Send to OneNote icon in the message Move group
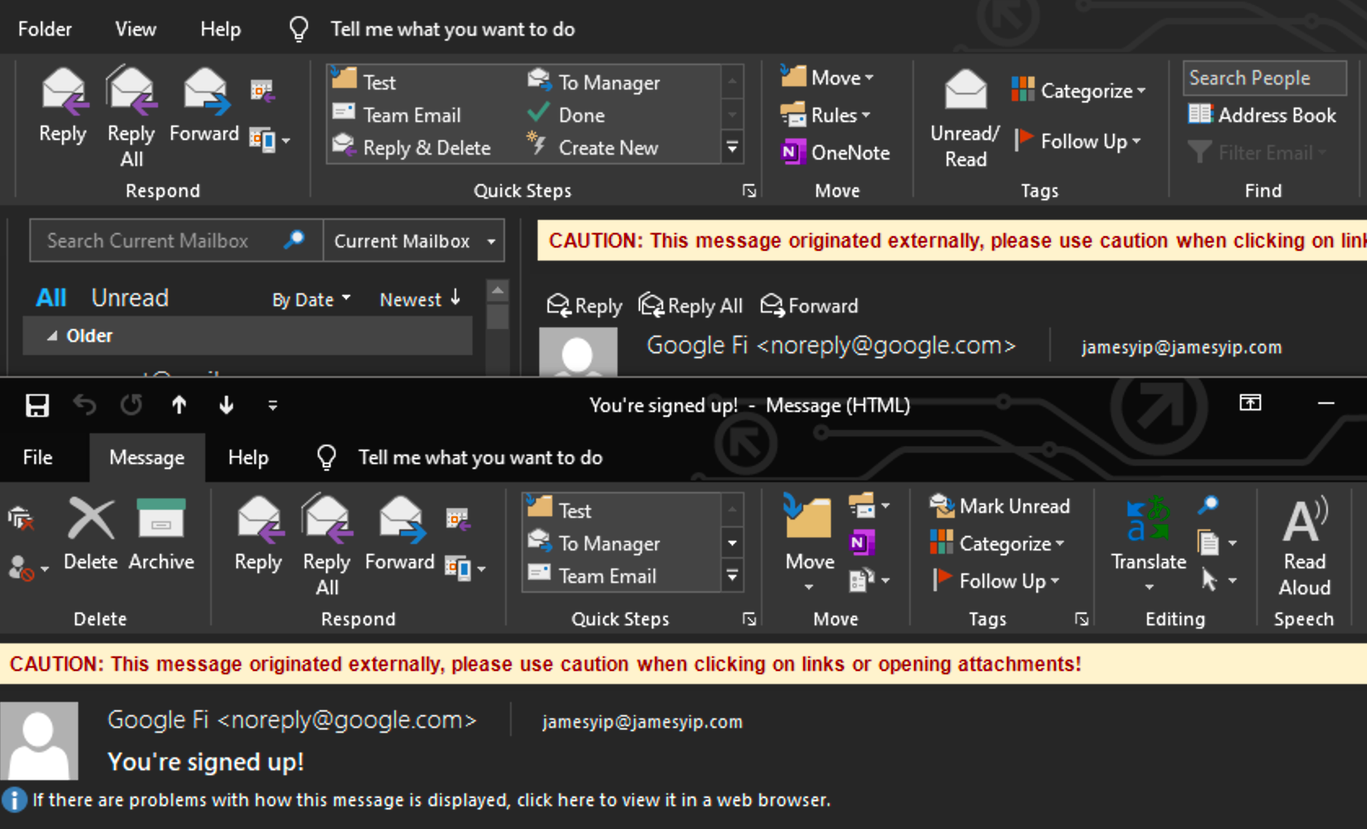Image resolution: width=1367 pixels, height=829 pixels. pos(862,542)
